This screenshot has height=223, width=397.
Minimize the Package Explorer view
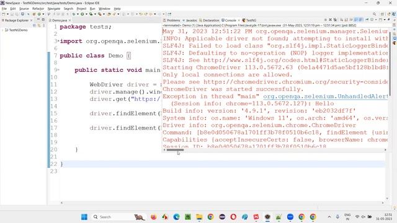(x=38, y=19)
